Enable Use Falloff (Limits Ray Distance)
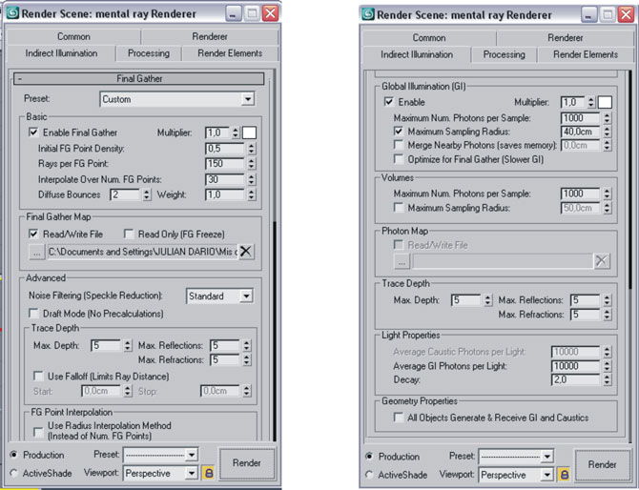 (x=38, y=376)
